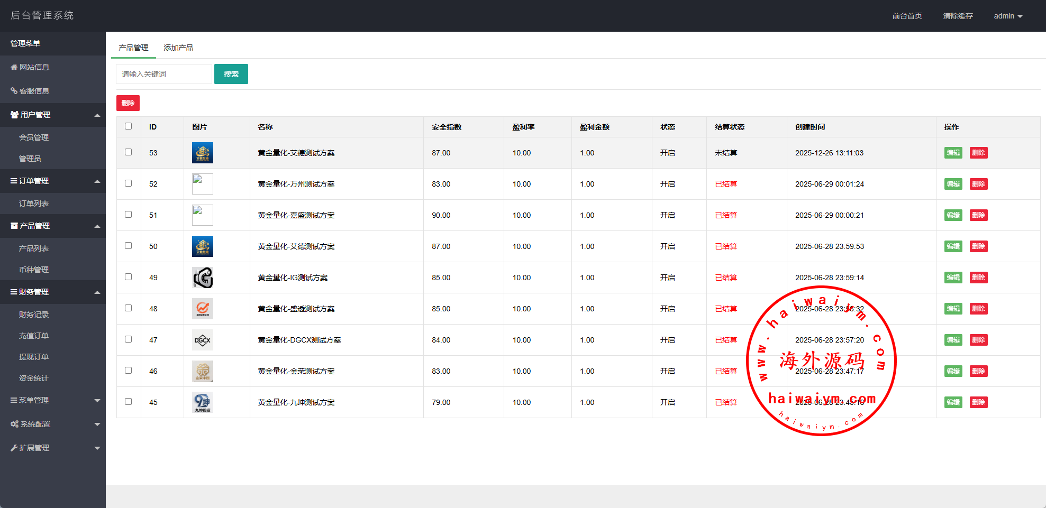Click the DGCX logo image in row 47
Image resolution: width=1046 pixels, height=508 pixels.
point(202,340)
